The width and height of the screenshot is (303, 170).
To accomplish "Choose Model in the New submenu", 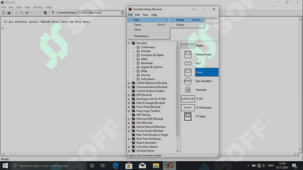I will 187,20.
